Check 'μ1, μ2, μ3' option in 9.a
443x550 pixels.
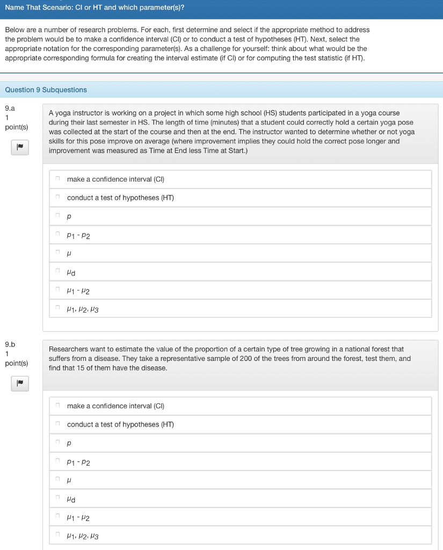57,307
